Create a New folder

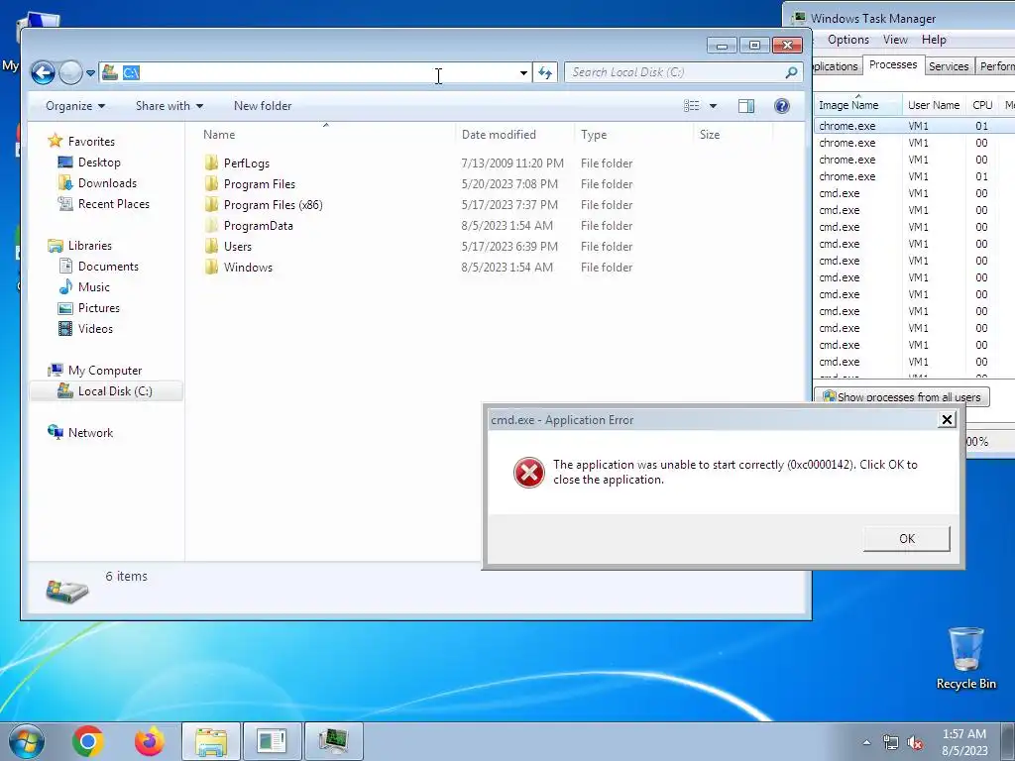tap(262, 106)
